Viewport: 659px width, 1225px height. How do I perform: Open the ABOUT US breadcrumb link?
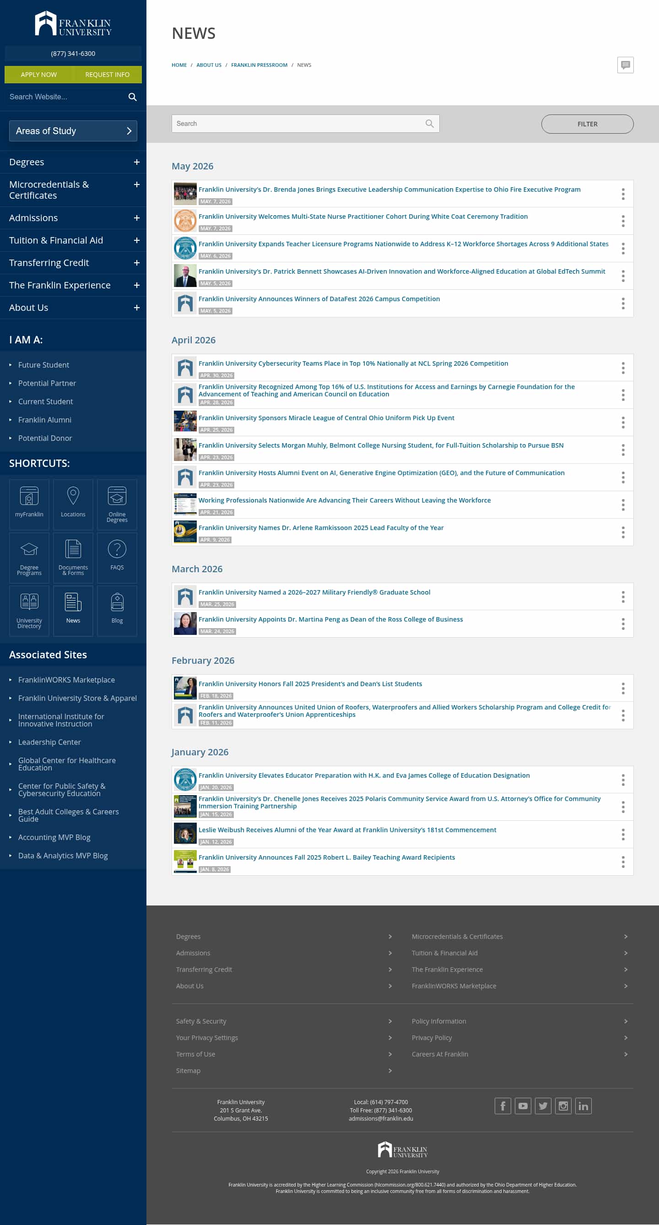(x=209, y=65)
